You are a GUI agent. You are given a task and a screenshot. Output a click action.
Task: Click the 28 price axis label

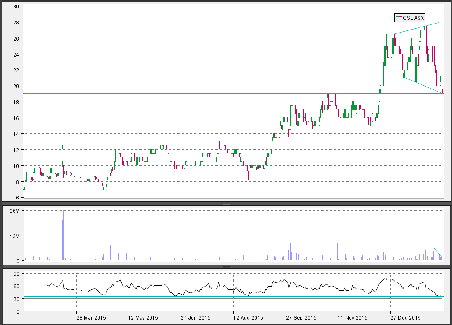pyautogui.click(x=16, y=22)
